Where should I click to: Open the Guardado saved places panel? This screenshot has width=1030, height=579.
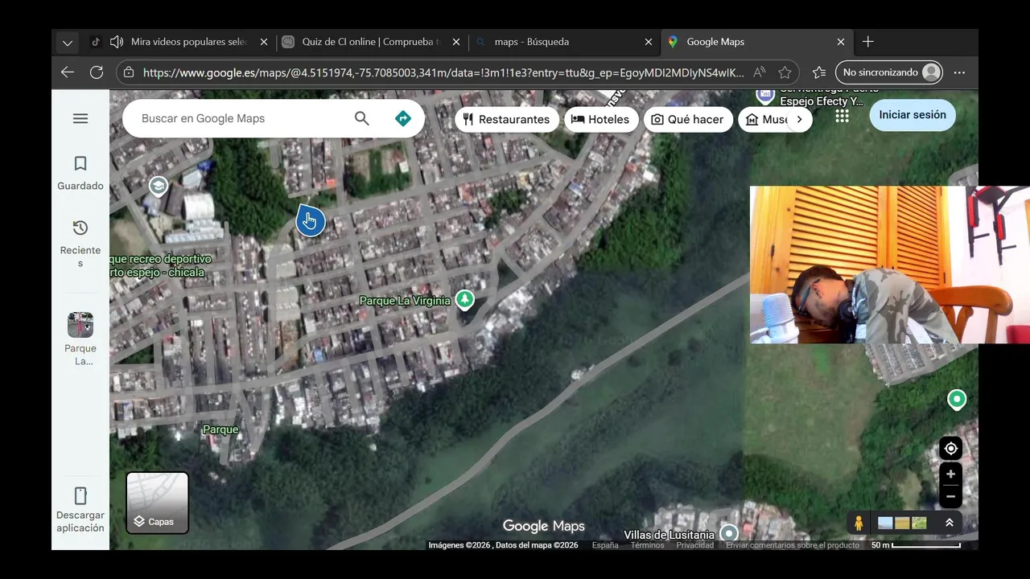80,173
